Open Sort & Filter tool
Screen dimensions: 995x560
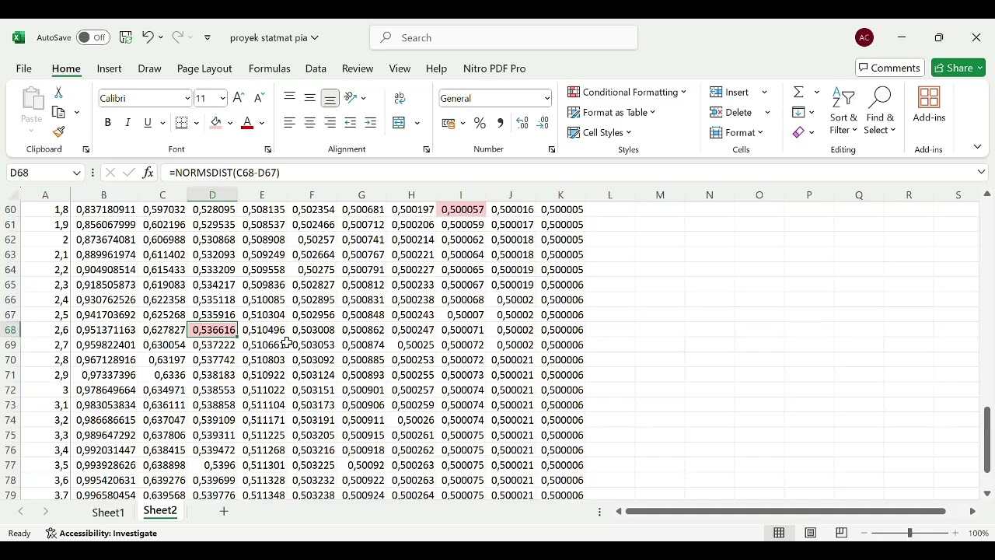click(x=843, y=112)
